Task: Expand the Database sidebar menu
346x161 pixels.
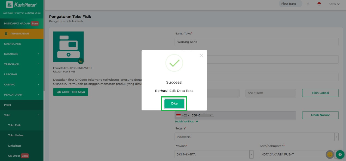Action: (x=22, y=54)
